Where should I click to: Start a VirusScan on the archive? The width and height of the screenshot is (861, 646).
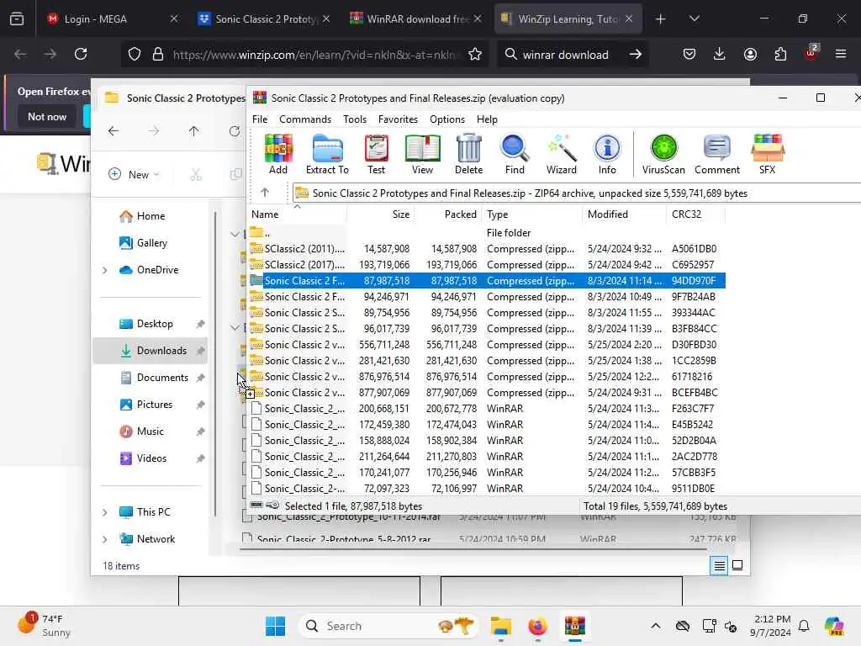click(x=663, y=155)
